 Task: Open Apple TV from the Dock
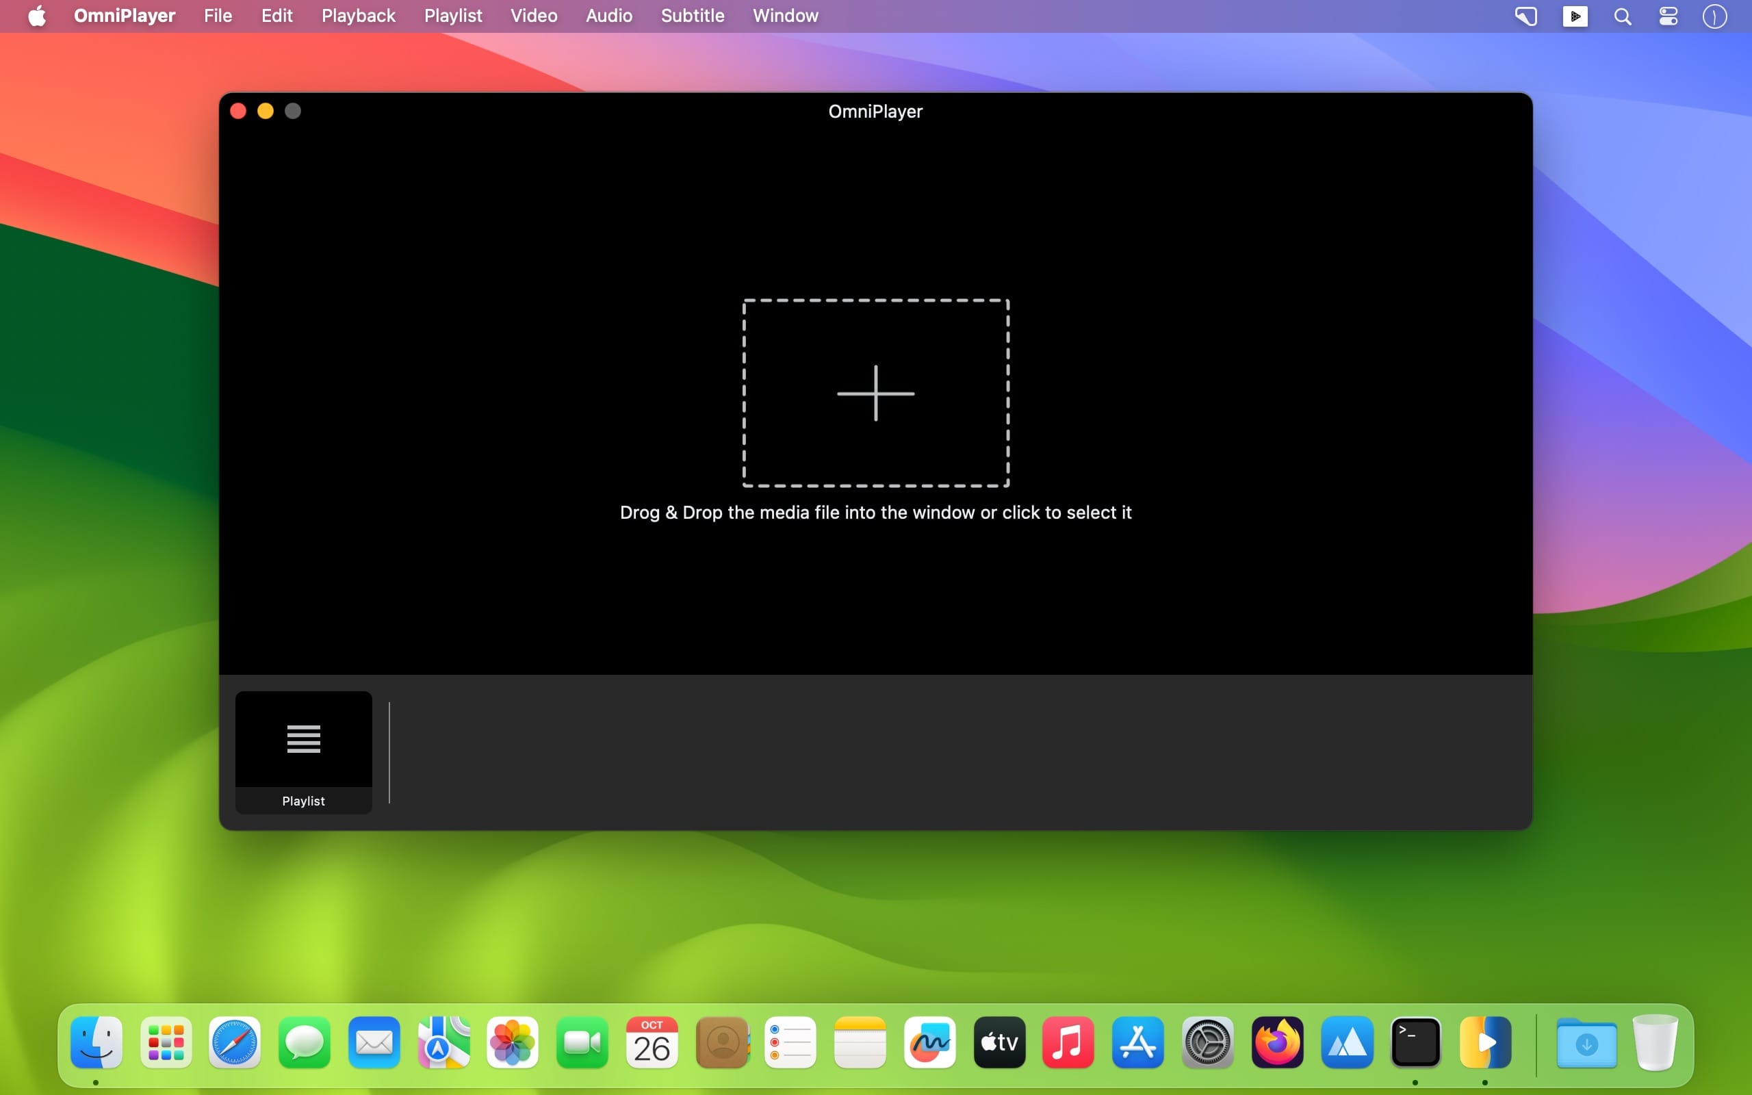pyautogui.click(x=999, y=1043)
